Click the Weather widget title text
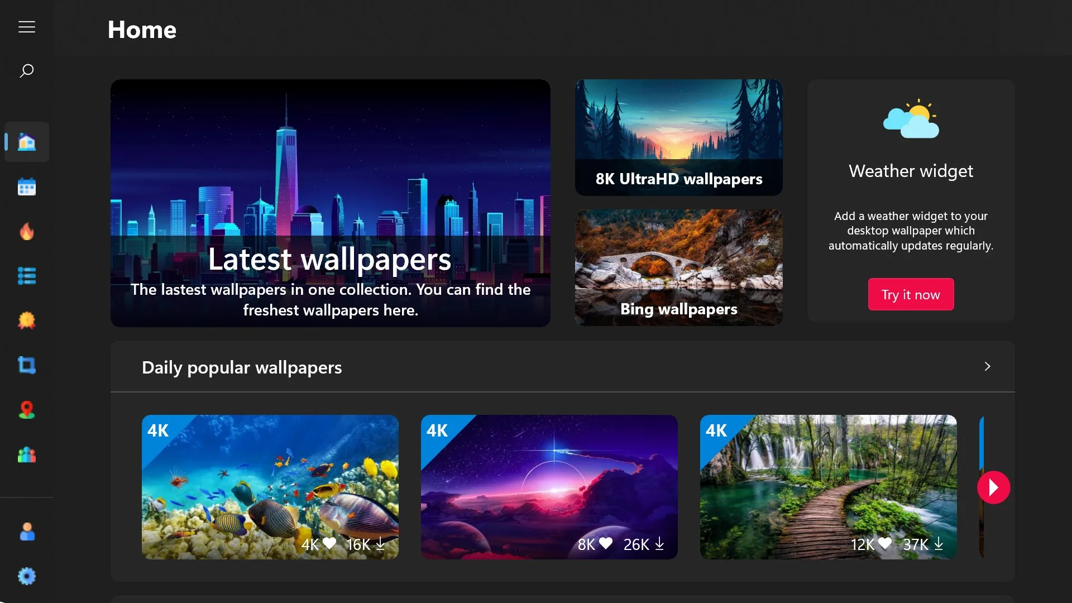Image resolution: width=1072 pixels, height=603 pixels. (x=911, y=171)
